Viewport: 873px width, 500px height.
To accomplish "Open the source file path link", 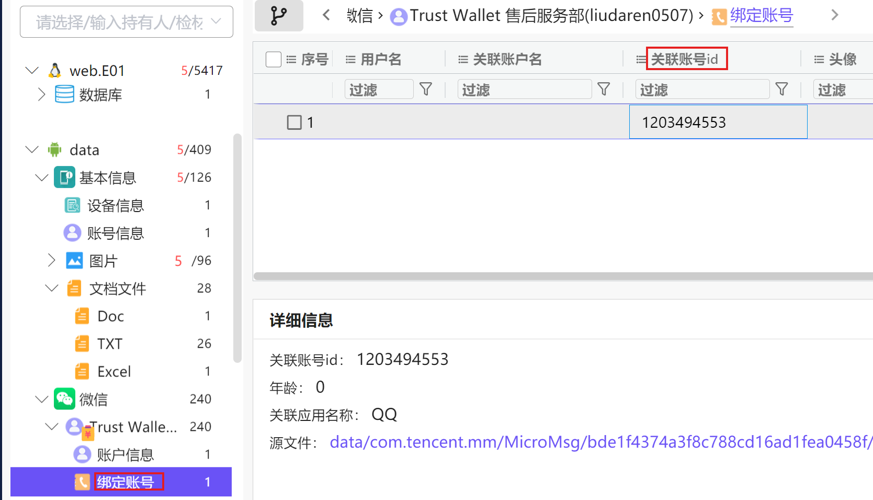I will (600, 442).
